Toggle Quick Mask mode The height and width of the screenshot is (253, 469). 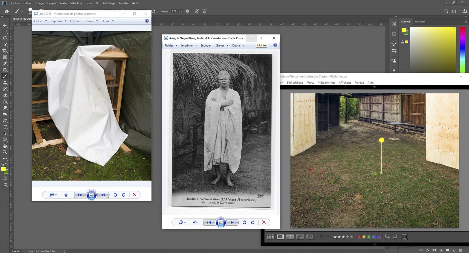pos(5,178)
